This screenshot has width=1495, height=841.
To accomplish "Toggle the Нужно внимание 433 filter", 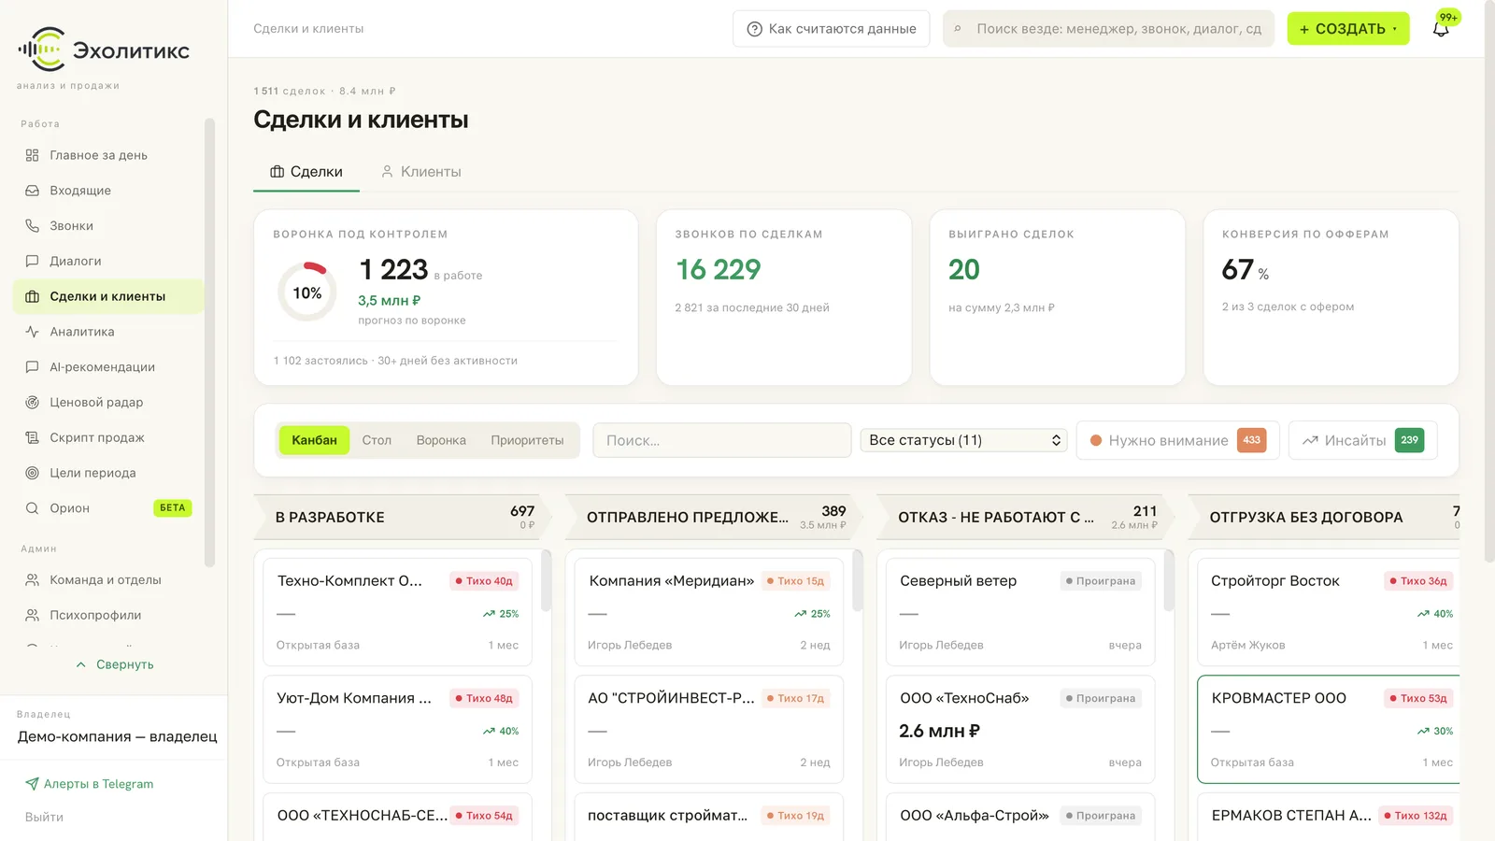I will (x=1178, y=440).
